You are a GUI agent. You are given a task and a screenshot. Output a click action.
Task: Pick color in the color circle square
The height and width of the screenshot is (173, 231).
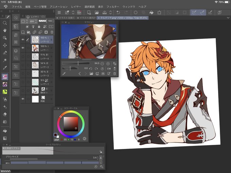(x=71, y=124)
